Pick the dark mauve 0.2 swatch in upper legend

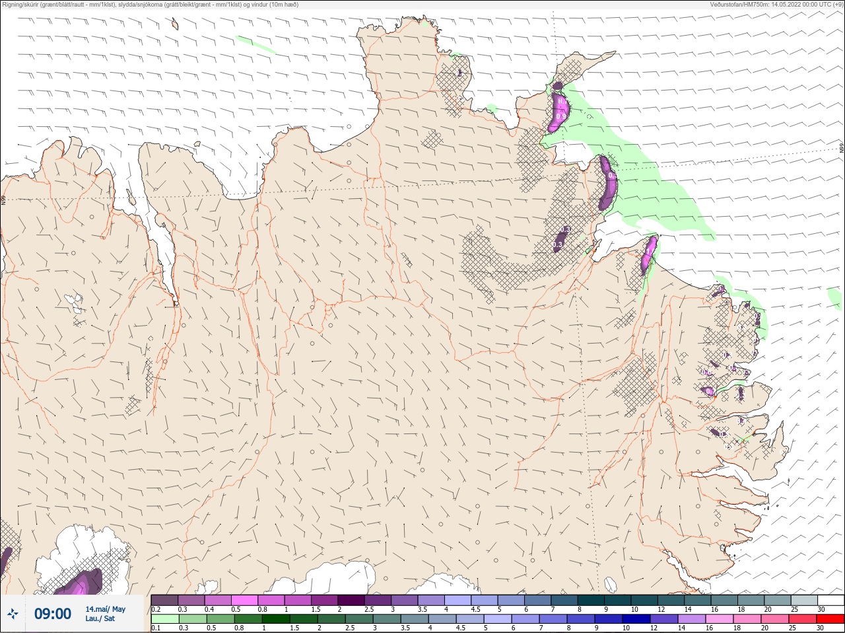pyautogui.click(x=164, y=600)
